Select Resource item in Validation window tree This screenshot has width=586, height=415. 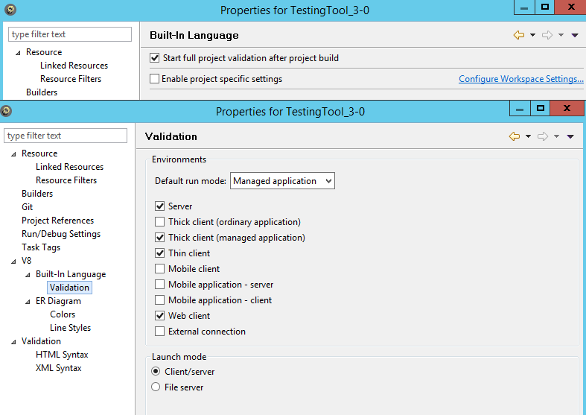point(39,153)
